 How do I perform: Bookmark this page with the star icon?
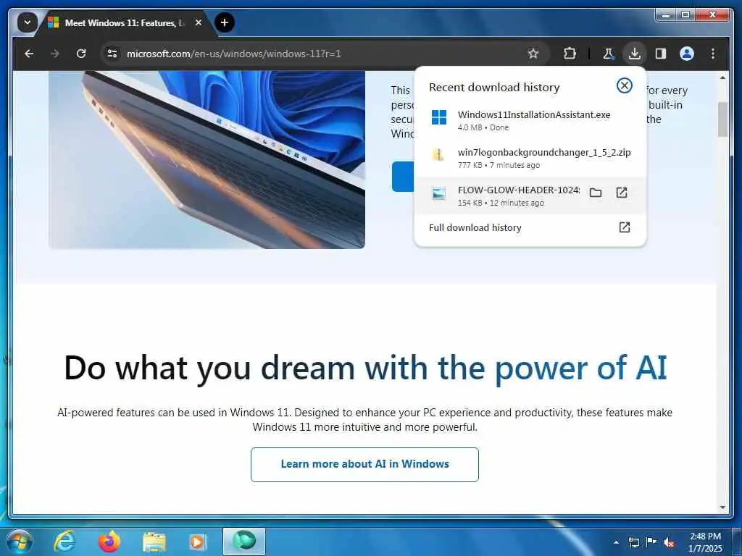tap(533, 54)
